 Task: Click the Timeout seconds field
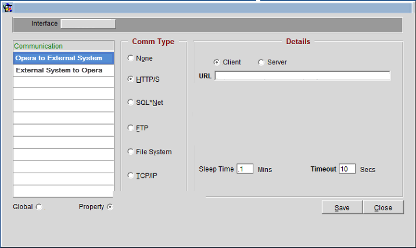(x=347, y=169)
